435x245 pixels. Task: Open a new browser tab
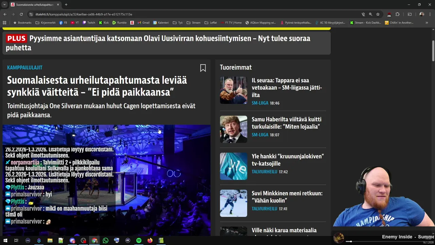tap(66, 5)
